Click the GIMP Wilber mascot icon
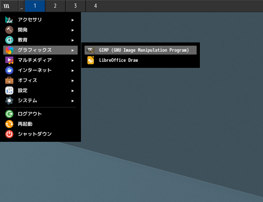Image resolution: width=263 pixels, height=202 pixels. pyautogui.click(x=91, y=50)
